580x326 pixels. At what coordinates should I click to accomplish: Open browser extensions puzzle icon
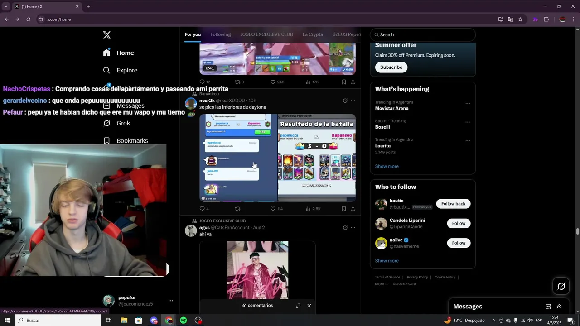(x=546, y=19)
